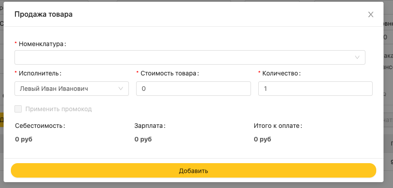Click the Исполнитель field label

40,73
